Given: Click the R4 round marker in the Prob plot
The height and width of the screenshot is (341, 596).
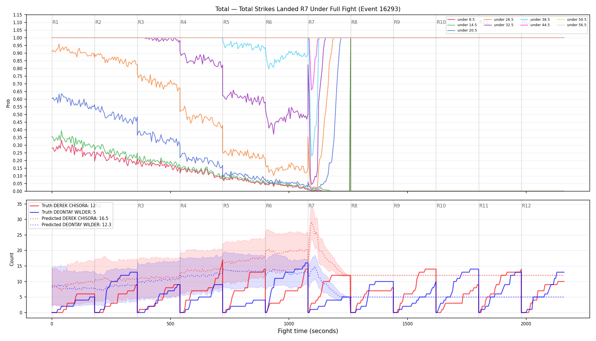Looking at the screenshot, I should tap(183, 22).
